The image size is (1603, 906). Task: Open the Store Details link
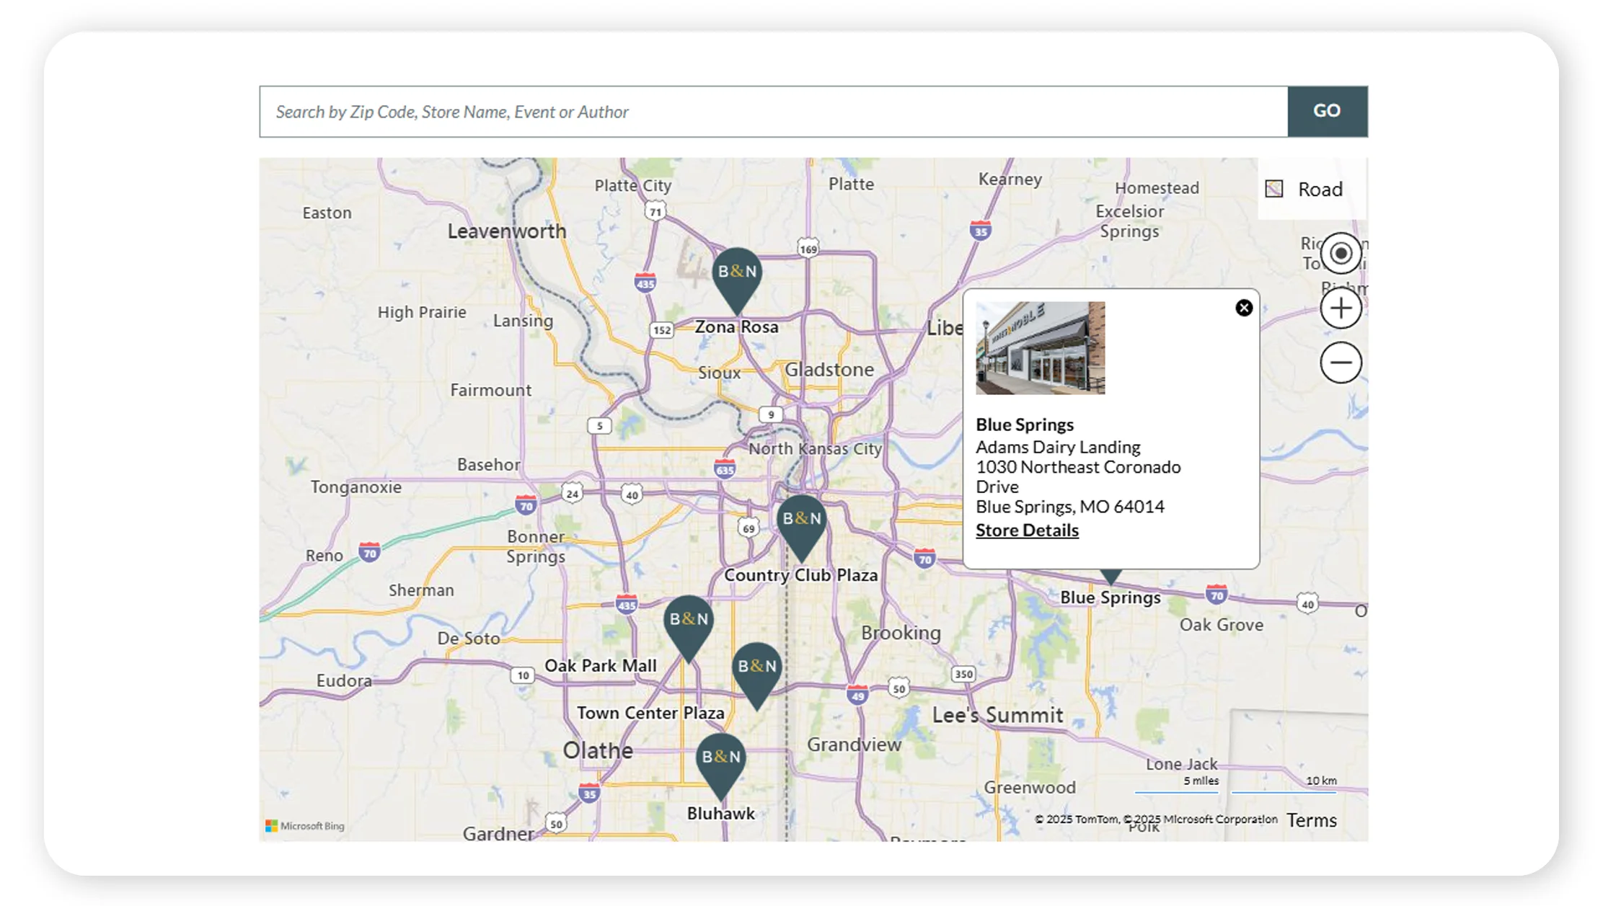(x=1027, y=530)
